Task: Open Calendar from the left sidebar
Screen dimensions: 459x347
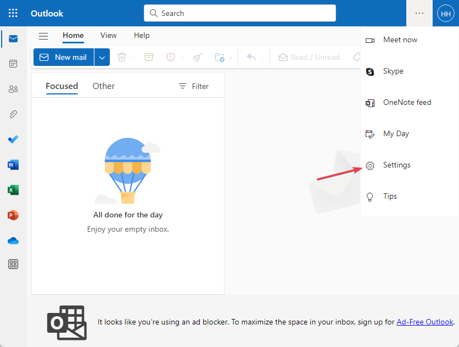Action: 13,64
